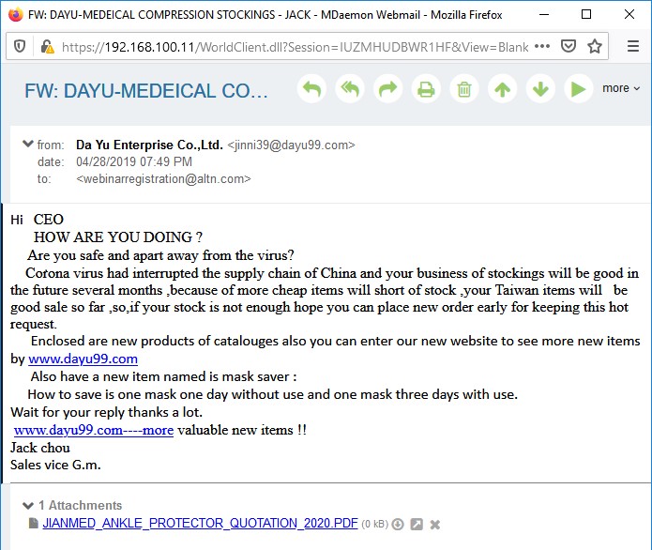
Task: Click the Reply arrow icon
Action: 311,88
